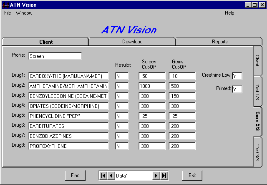Click Drug8 name field PROPOXYPHENE
The width and height of the screenshot is (267, 185).
[68, 146]
